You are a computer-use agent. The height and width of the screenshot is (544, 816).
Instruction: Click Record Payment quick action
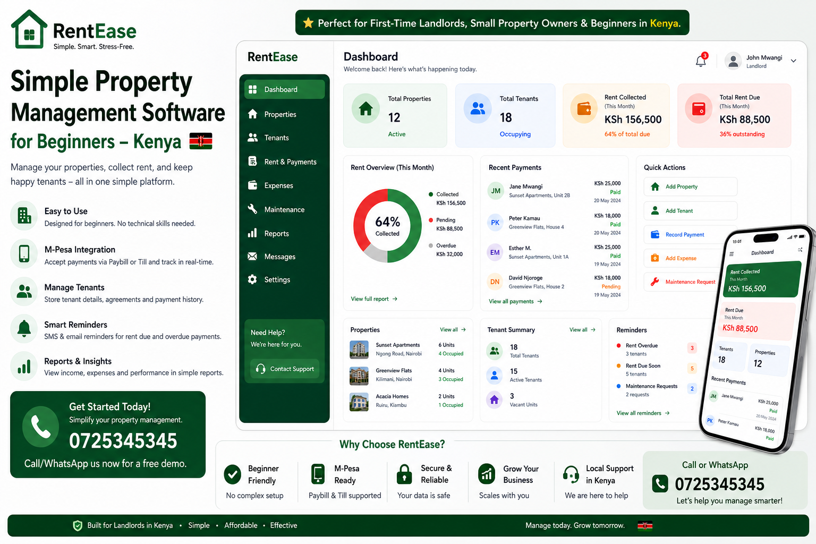point(685,234)
